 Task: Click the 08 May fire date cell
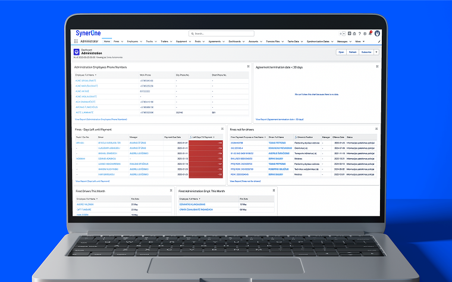tap(256, 209)
